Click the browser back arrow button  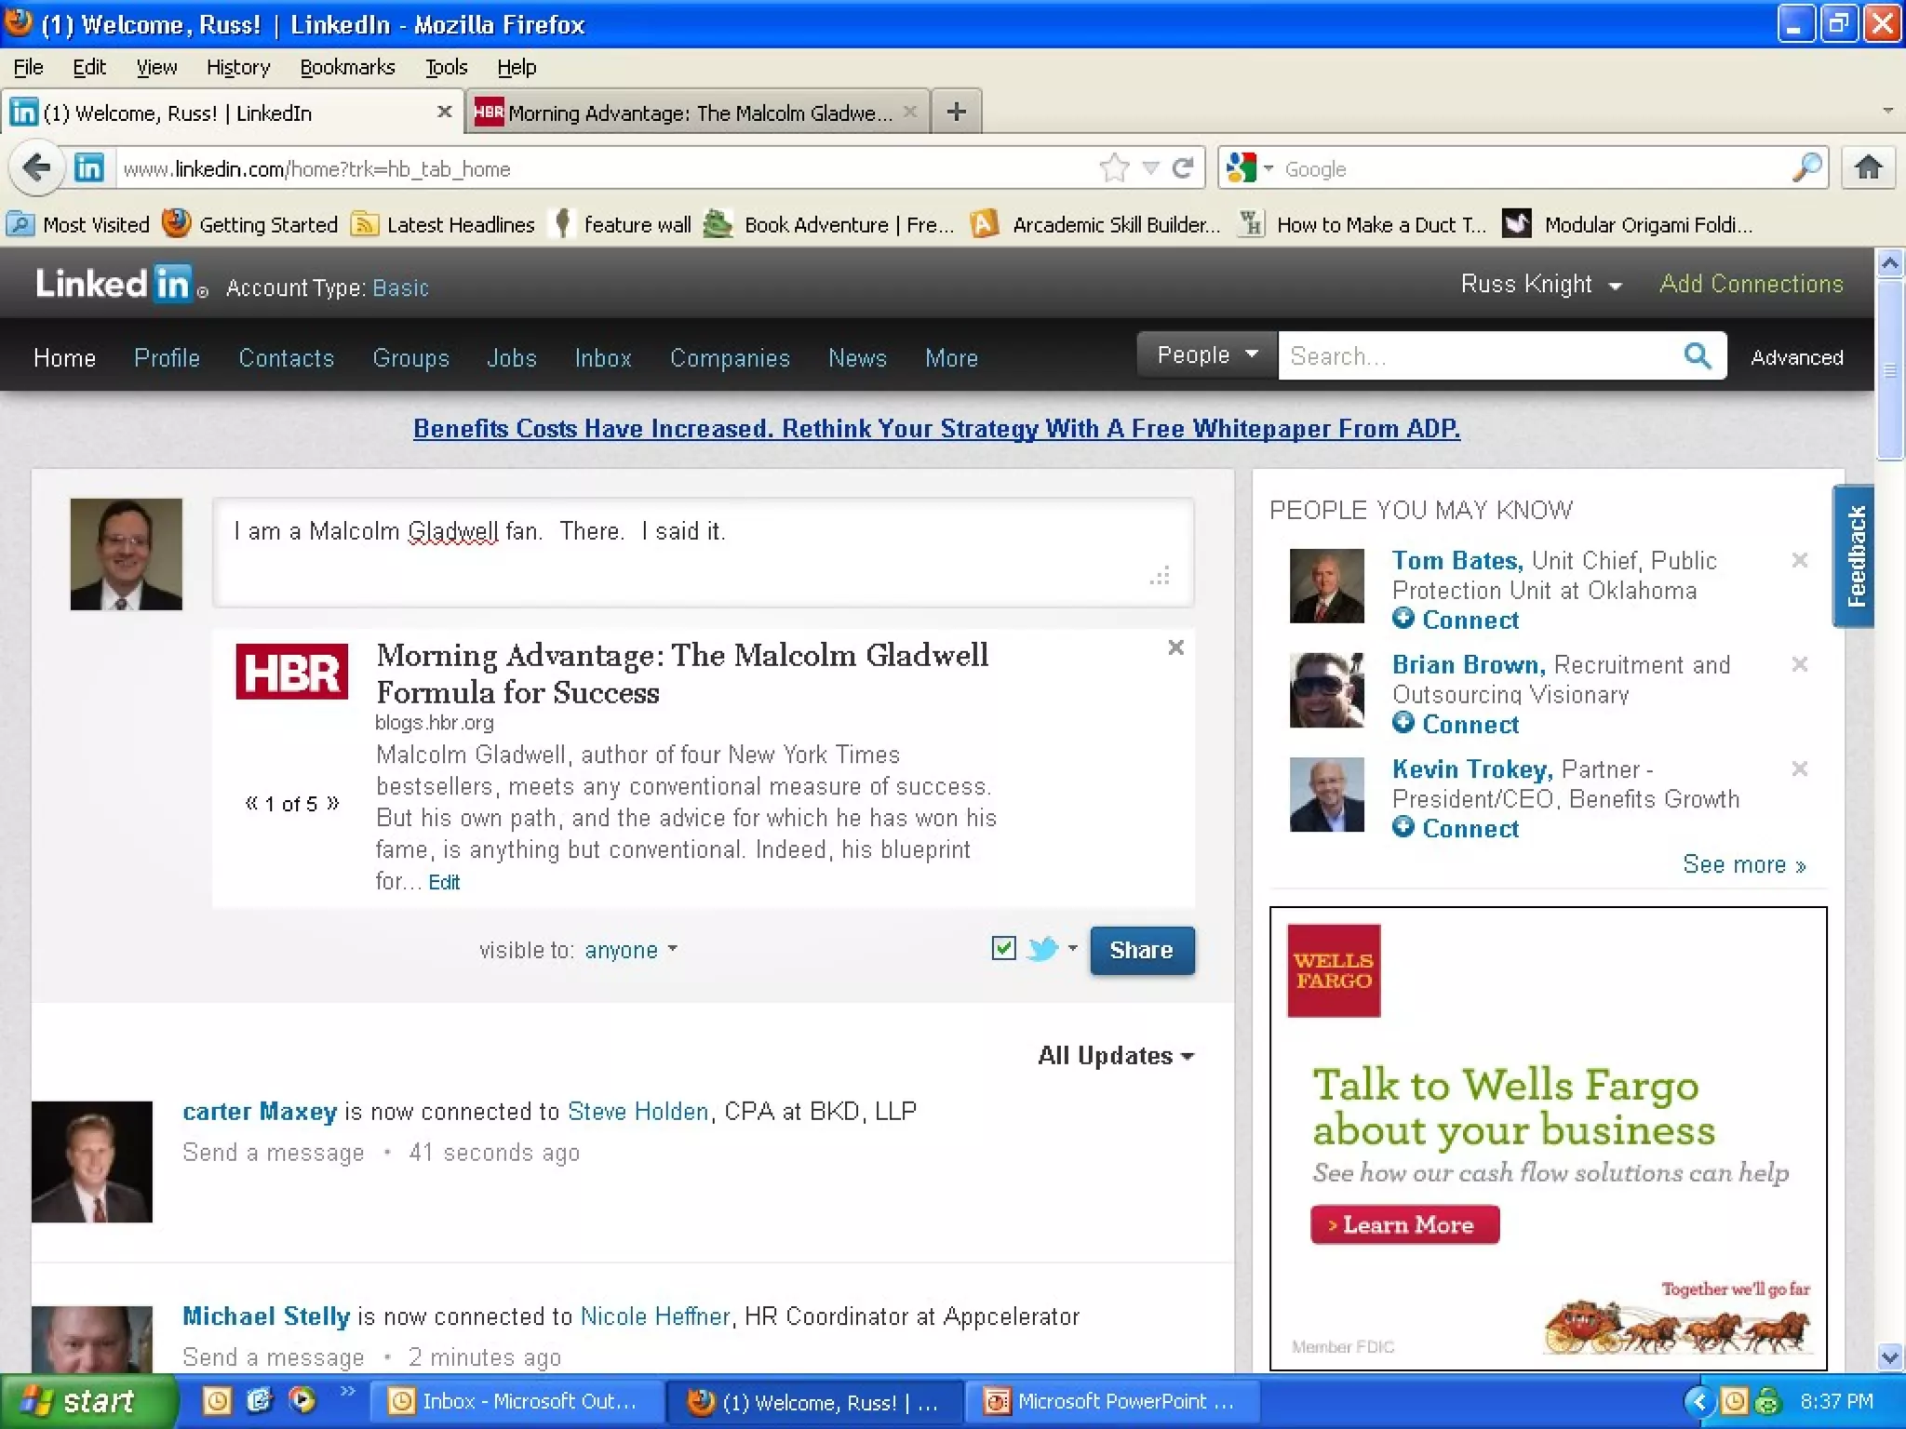point(37,168)
